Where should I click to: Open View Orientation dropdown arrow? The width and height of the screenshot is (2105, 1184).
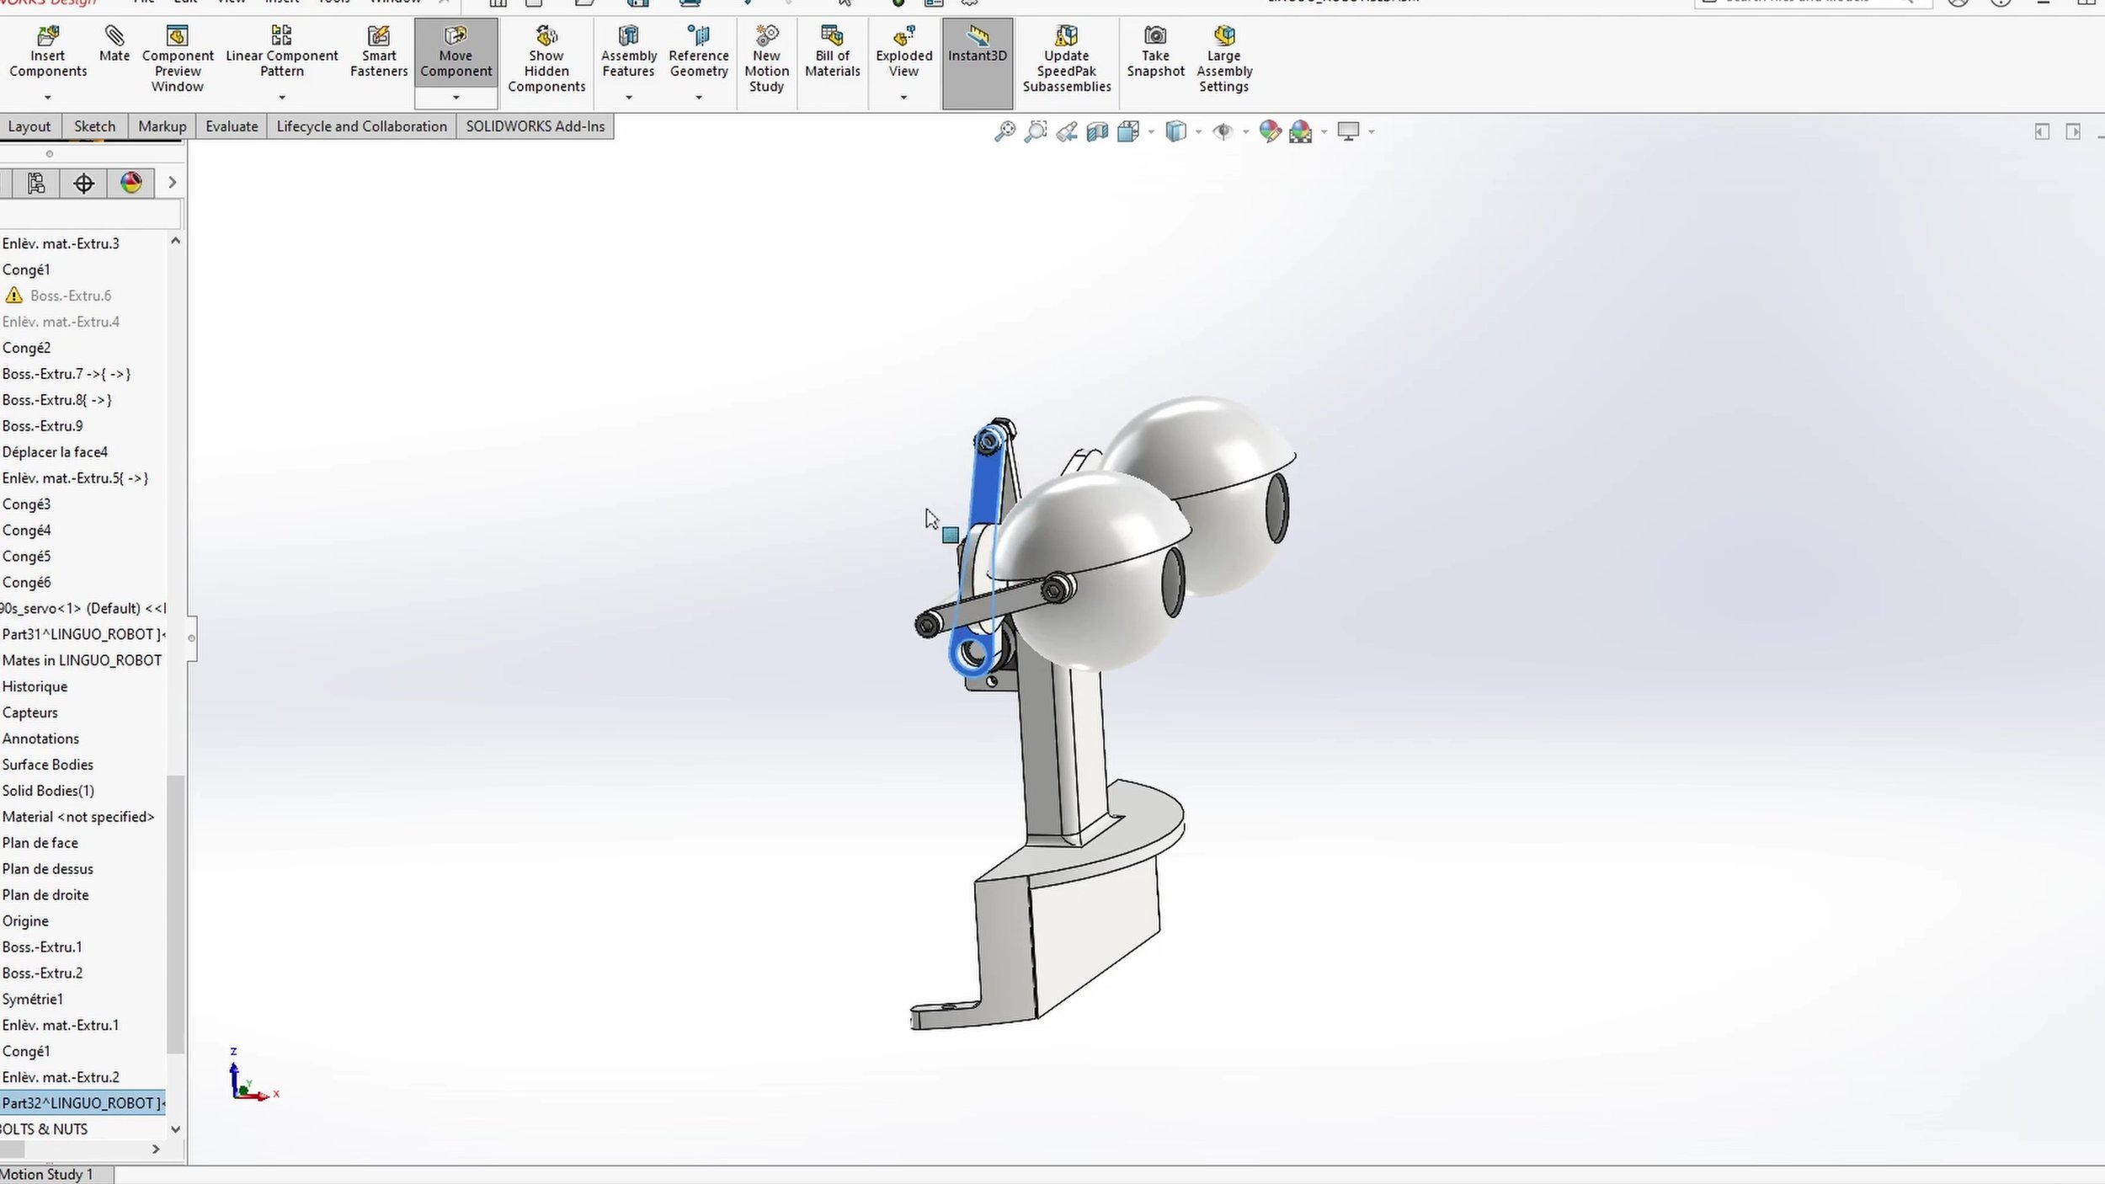1150,131
